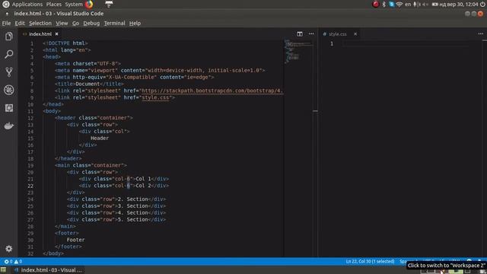Open the Places panel menu
This screenshot has width=487, height=274.
(x=54, y=4)
